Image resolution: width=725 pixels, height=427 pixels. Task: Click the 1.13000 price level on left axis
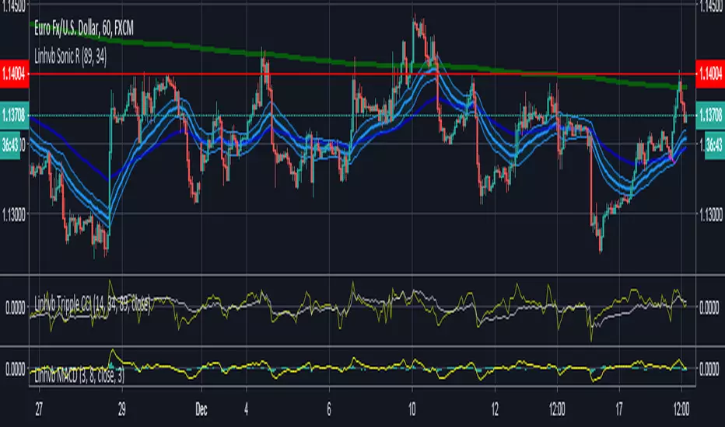14,215
